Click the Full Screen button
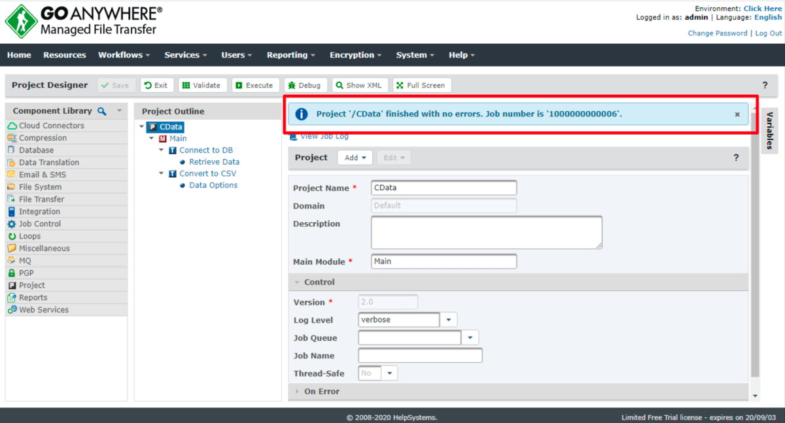 coord(422,85)
